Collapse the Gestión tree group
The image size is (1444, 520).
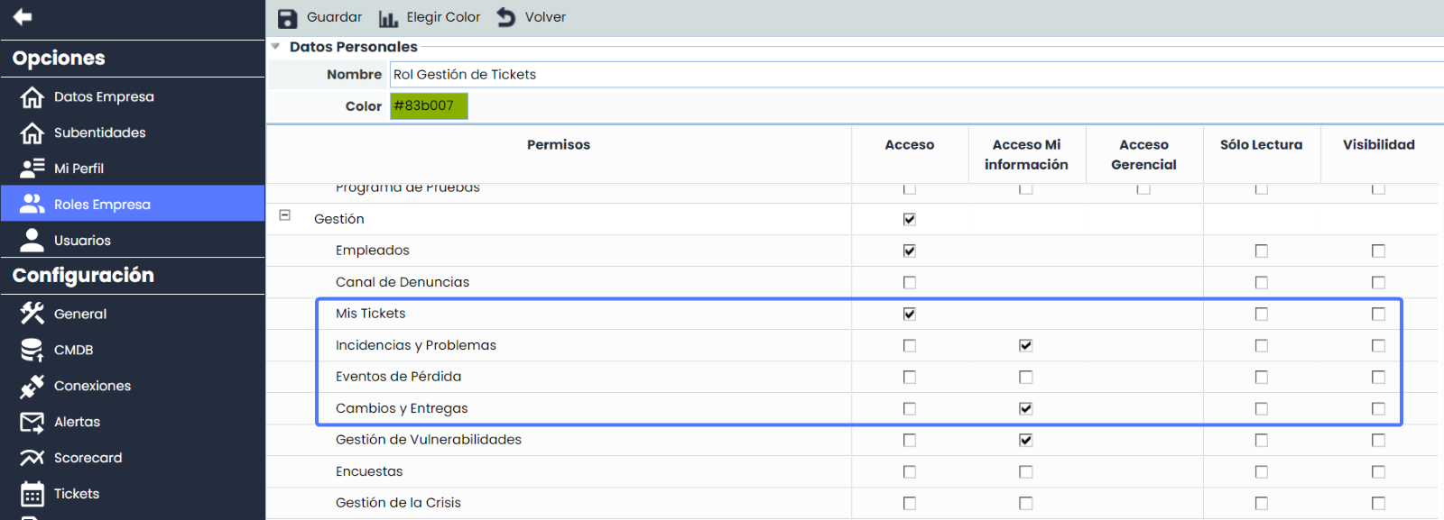[x=285, y=215]
